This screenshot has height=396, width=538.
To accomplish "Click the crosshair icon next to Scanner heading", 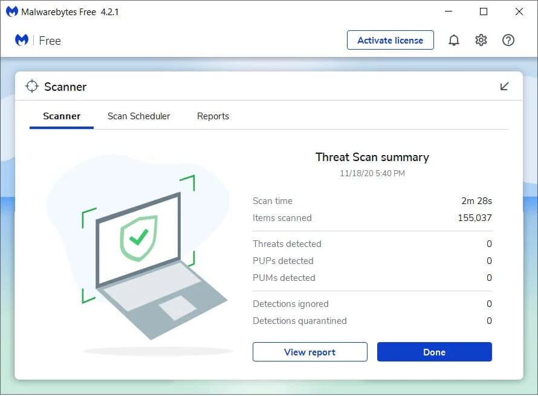I will [x=32, y=86].
